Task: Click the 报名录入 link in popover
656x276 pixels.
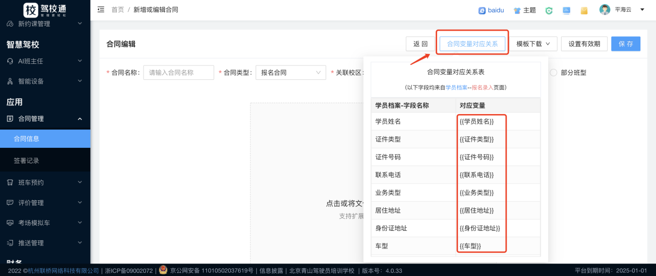Action: [x=482, y=88]
